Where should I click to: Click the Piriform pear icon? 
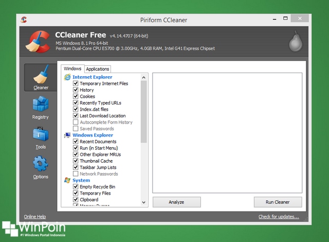coord(295,41)
